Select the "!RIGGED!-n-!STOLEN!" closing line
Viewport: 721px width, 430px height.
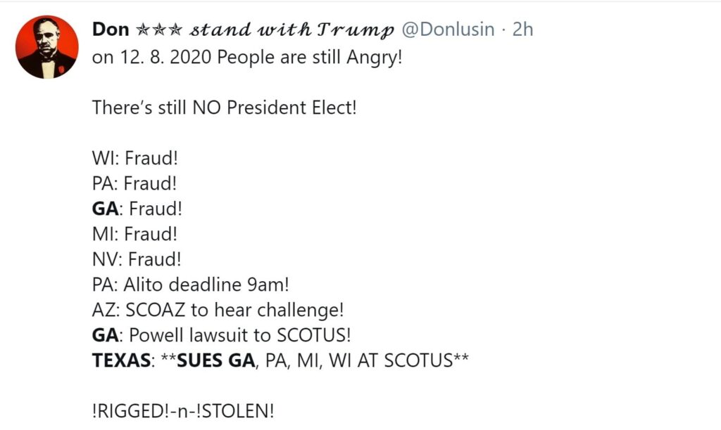click(183, 411)
